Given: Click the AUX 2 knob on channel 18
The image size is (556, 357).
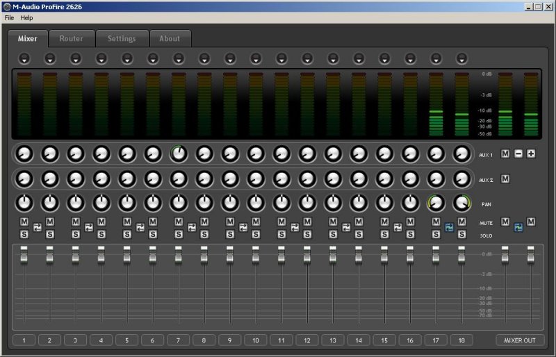Looking at the screenshot, I should [461, 179].
